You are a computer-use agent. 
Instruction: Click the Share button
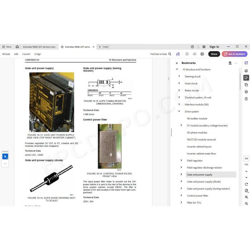click(x=214, y=54)
